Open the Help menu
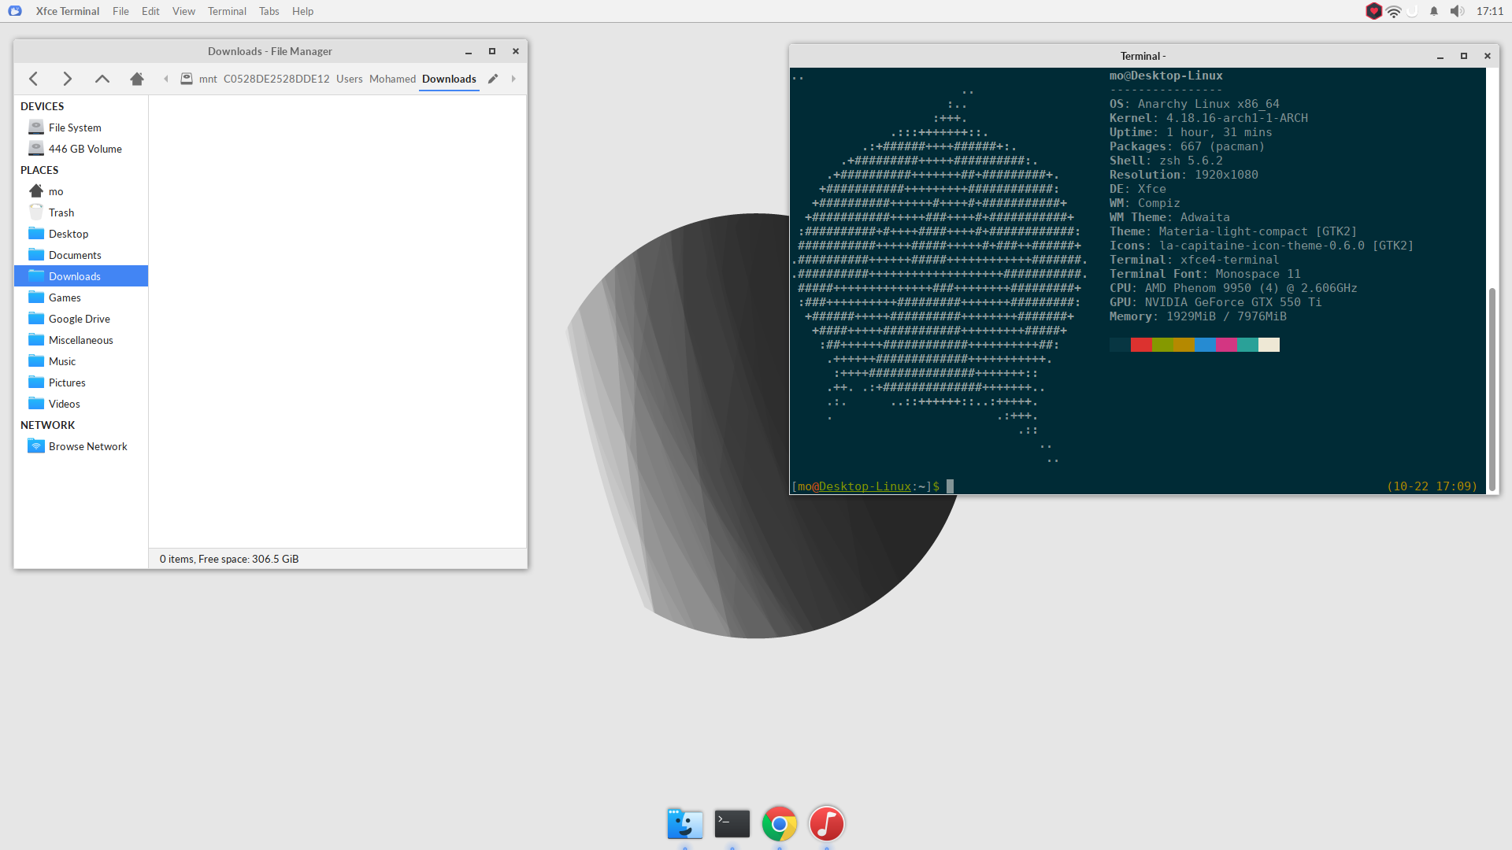Viewport: 1512px width, 850px height. coord(302,11)
